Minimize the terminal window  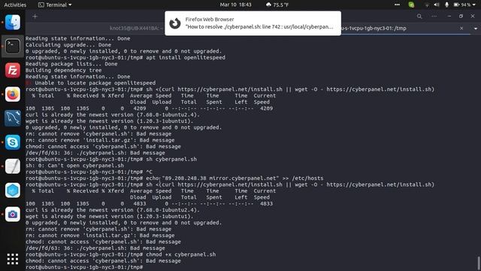tap(449, 17)
